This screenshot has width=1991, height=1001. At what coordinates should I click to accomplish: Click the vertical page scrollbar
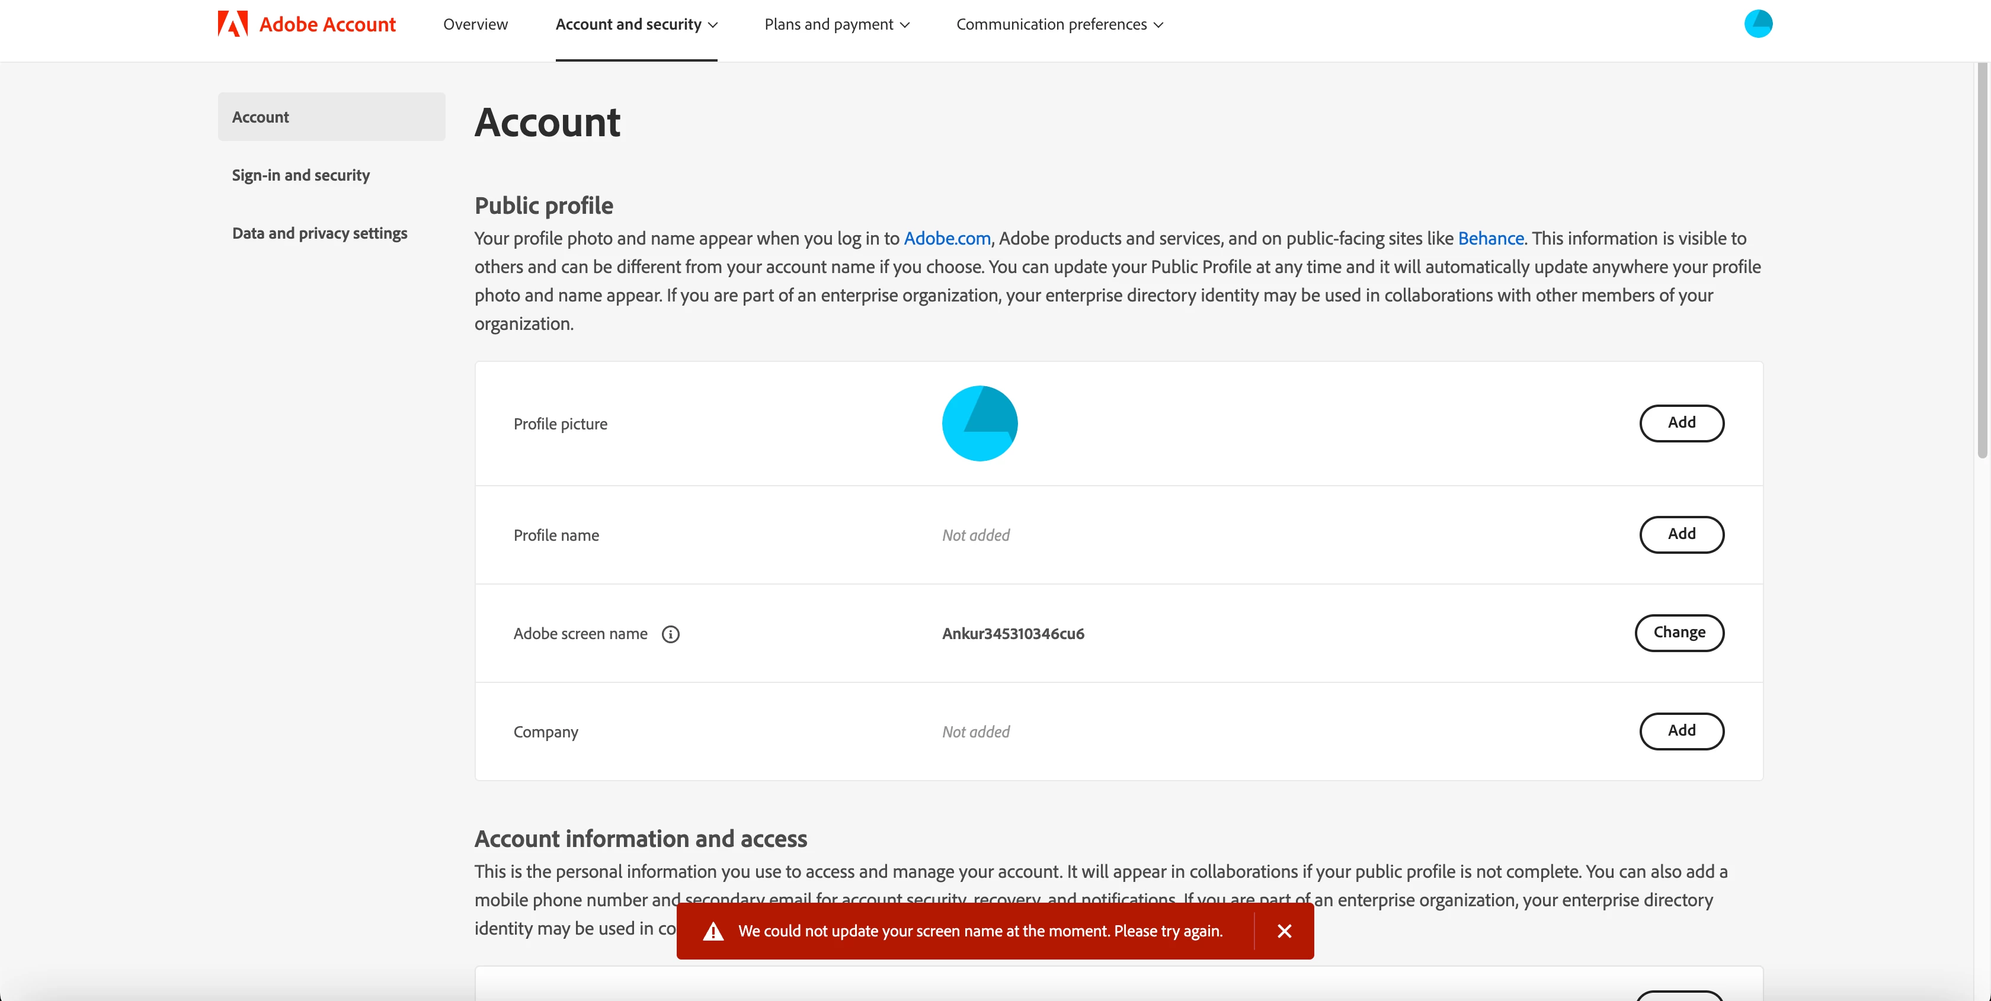pos(1982,262)
